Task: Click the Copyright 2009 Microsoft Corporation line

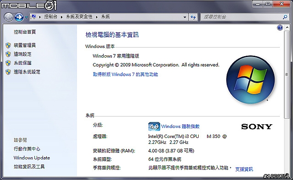Action: click(156, 65)
